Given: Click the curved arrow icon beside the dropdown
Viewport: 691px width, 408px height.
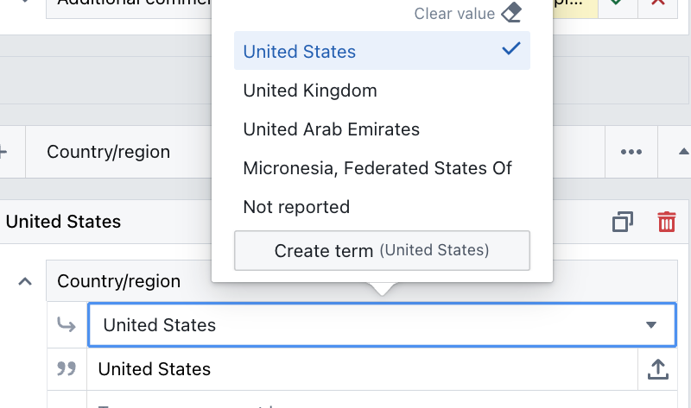Looking at the screenshot, I should pyautogui.click(x=67, y=325).
